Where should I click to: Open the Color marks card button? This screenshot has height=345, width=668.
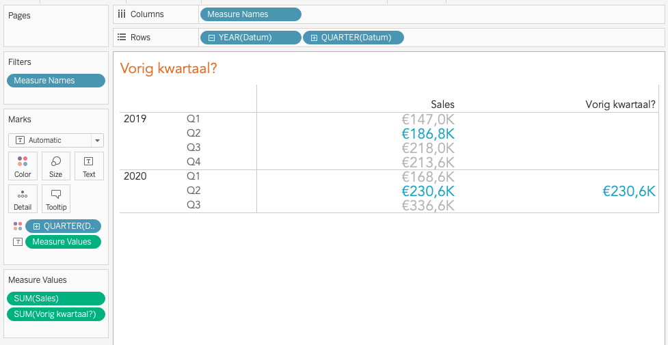point(23,166)
